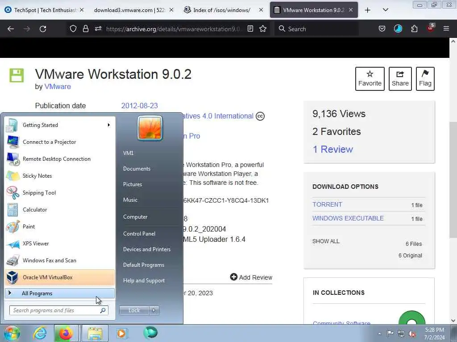Open Calculator from Start menu
This screenshot has width=457, height=342.
point(60,209)
